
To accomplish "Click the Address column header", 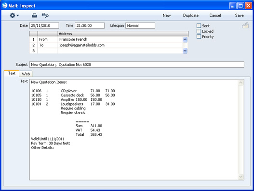I will [x=123, y=34].
